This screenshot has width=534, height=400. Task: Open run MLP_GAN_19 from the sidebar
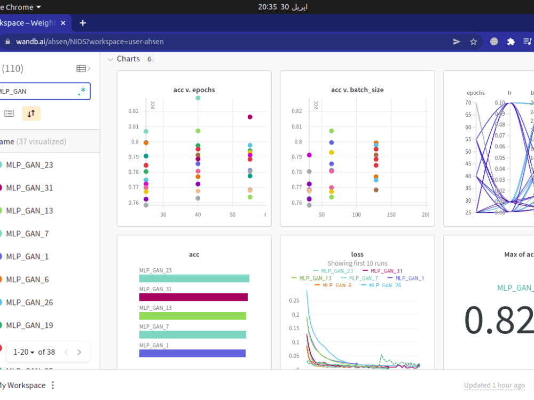coord(28,325)
